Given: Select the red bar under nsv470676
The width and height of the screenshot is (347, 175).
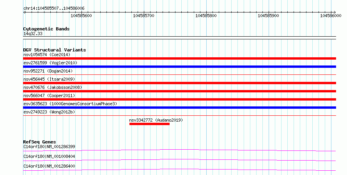Looking at the screenshot, I should (179, 91).
